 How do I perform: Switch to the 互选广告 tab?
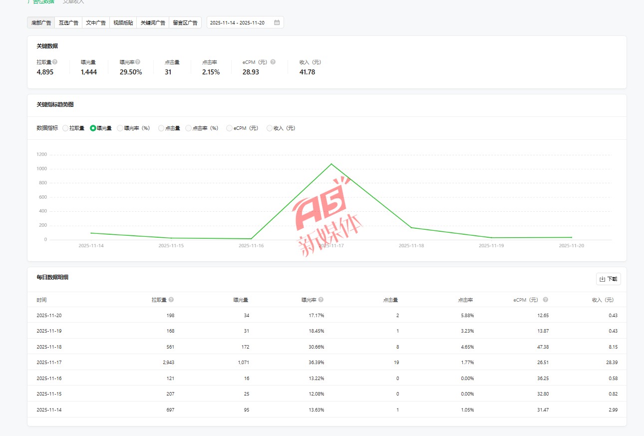click(68, 22)
